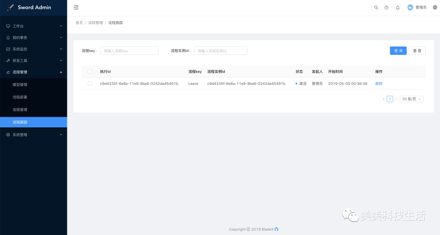The width and height of the screenshot is (440, 235).
Task: Click the 系统监控 monitor icon in the sidebar
Action: click(8, 49)
